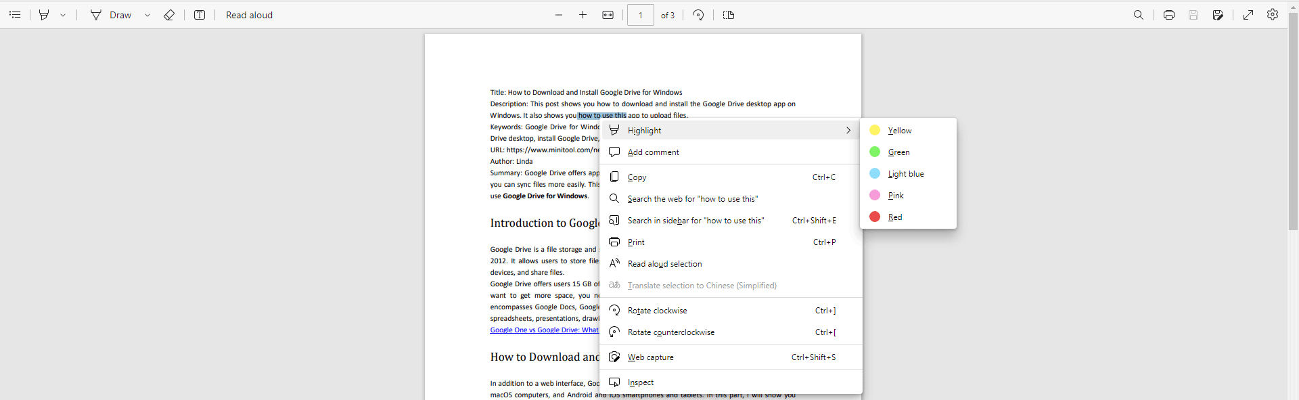Choose Add comment from context menu
This screenshot has height=400, width=1299.
pyautogui.click(x=731, y=152)
